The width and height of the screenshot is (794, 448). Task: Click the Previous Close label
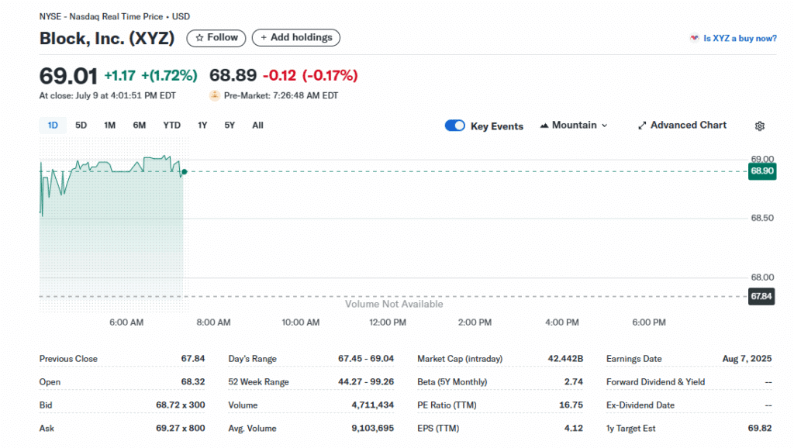(x=68, y=358)
